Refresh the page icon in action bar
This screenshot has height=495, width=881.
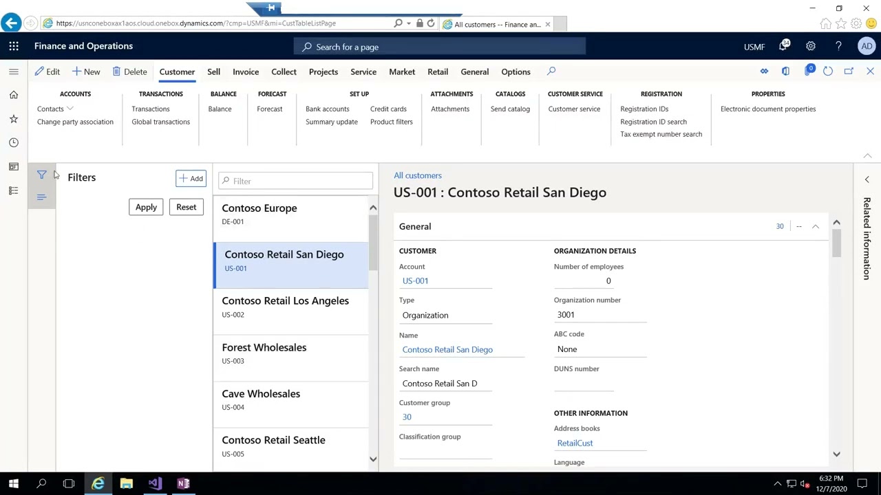828,71
